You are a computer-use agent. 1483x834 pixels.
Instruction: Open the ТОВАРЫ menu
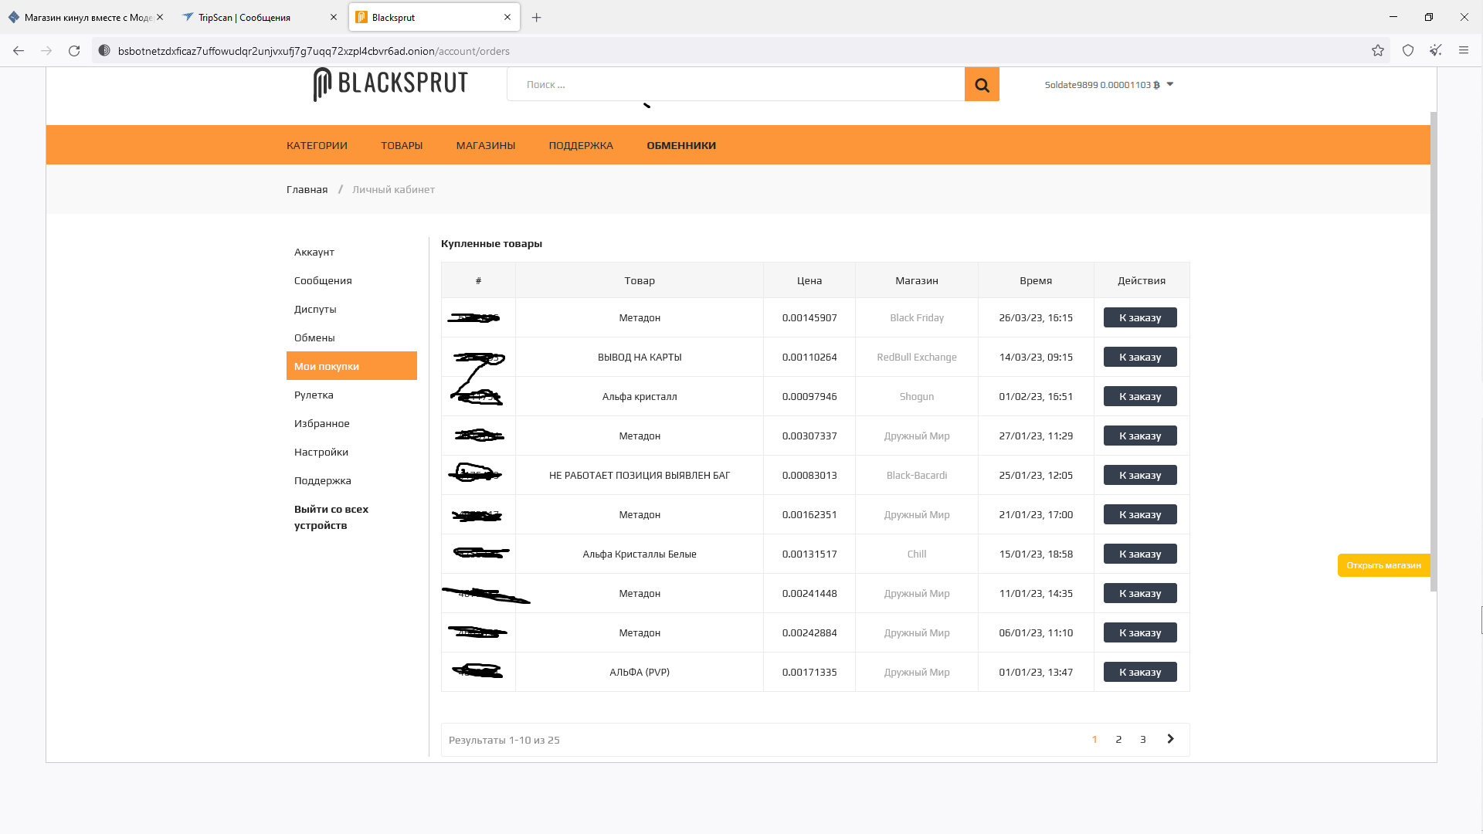[x=402, y=145]
